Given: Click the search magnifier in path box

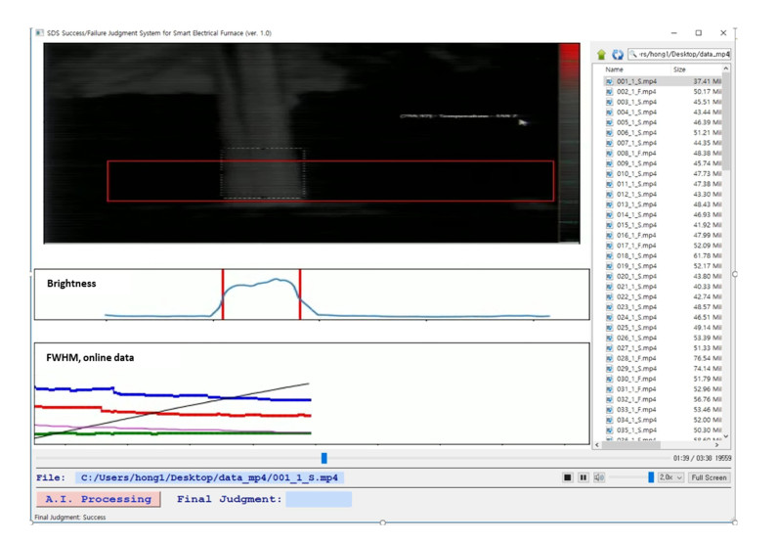Looking at the screenshot, I should (x=634, y=54).
